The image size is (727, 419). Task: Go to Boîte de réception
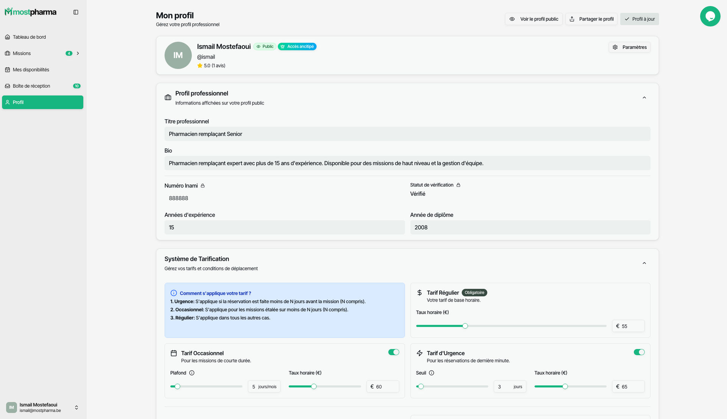[x=31, y=86]
